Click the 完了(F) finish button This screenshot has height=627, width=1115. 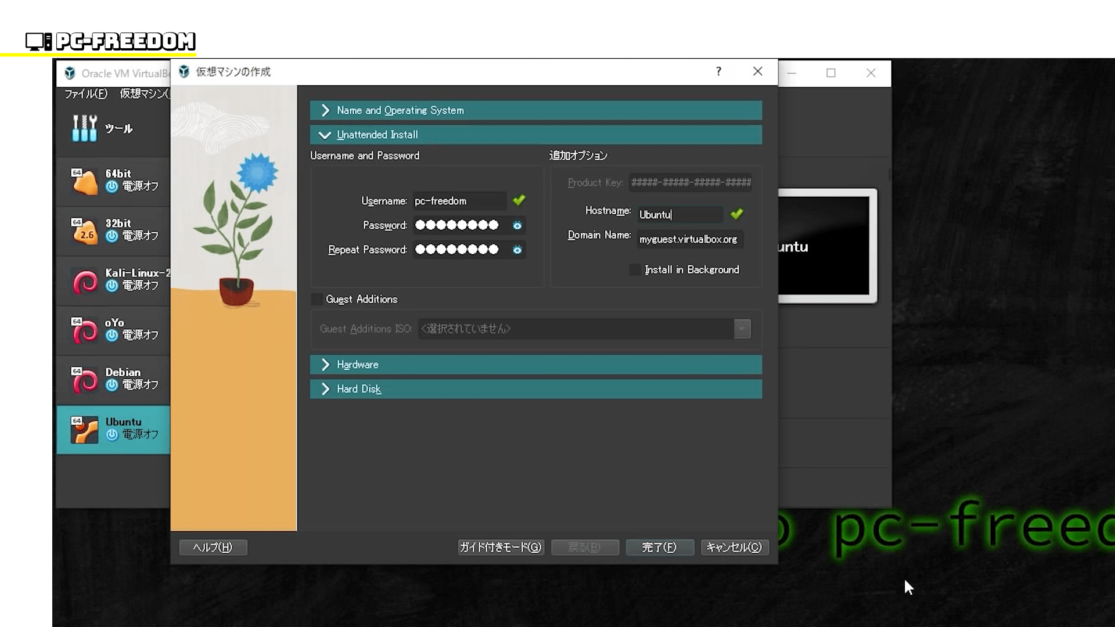pos(659,547)
